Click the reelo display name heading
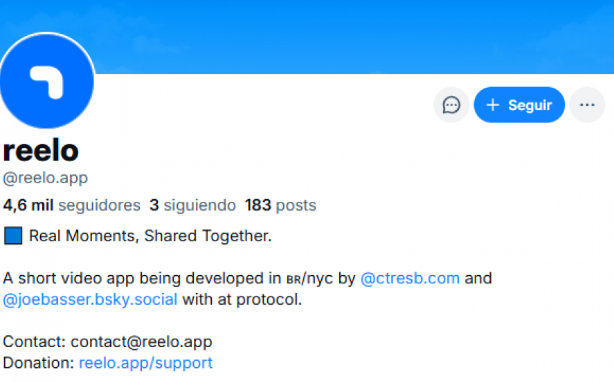Image resolution: width=614 pixels, height=383 pixels. coord(41,150)
